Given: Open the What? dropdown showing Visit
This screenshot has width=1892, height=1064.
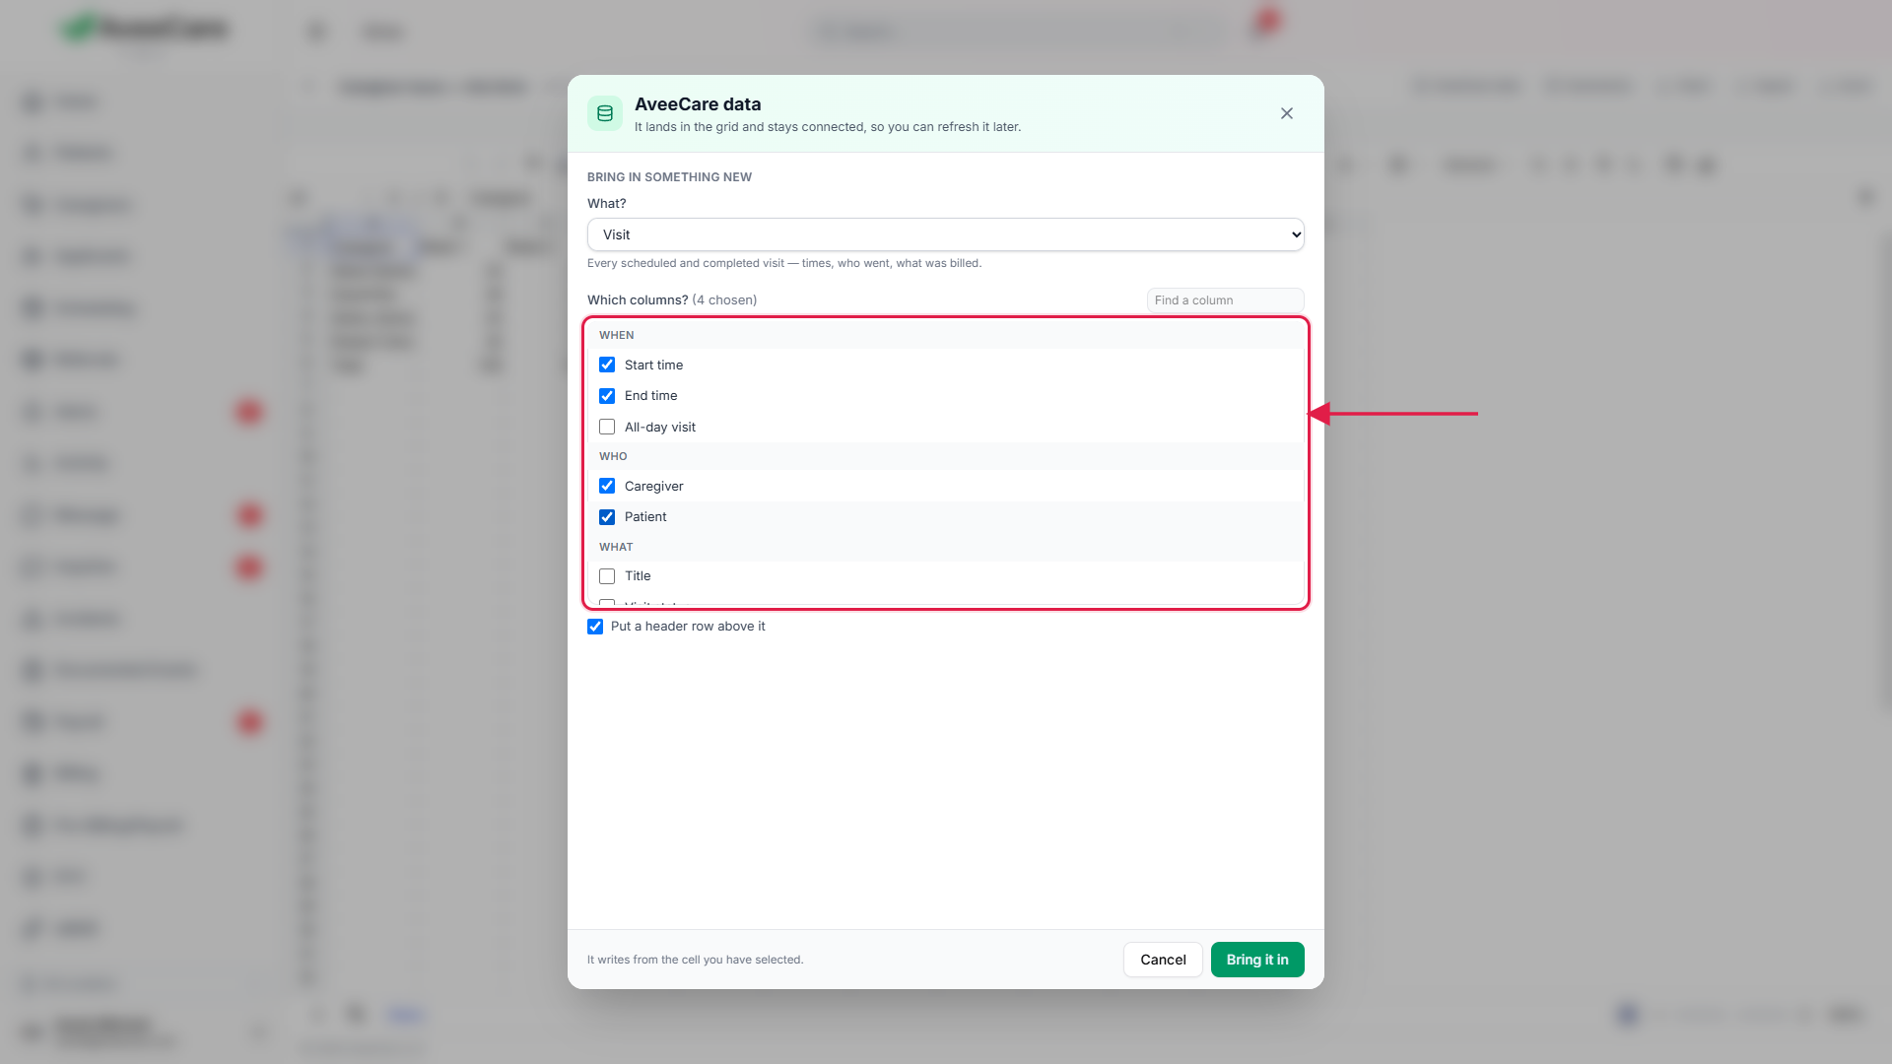Looking at the screenshot, I should pyautogui.click(x=946, y=234).
